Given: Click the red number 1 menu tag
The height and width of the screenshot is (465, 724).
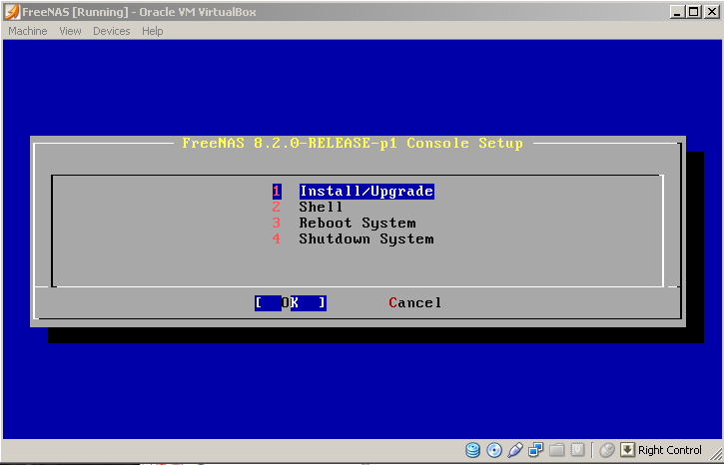Looking at the screenshot, I should click(x=277, y=191).
